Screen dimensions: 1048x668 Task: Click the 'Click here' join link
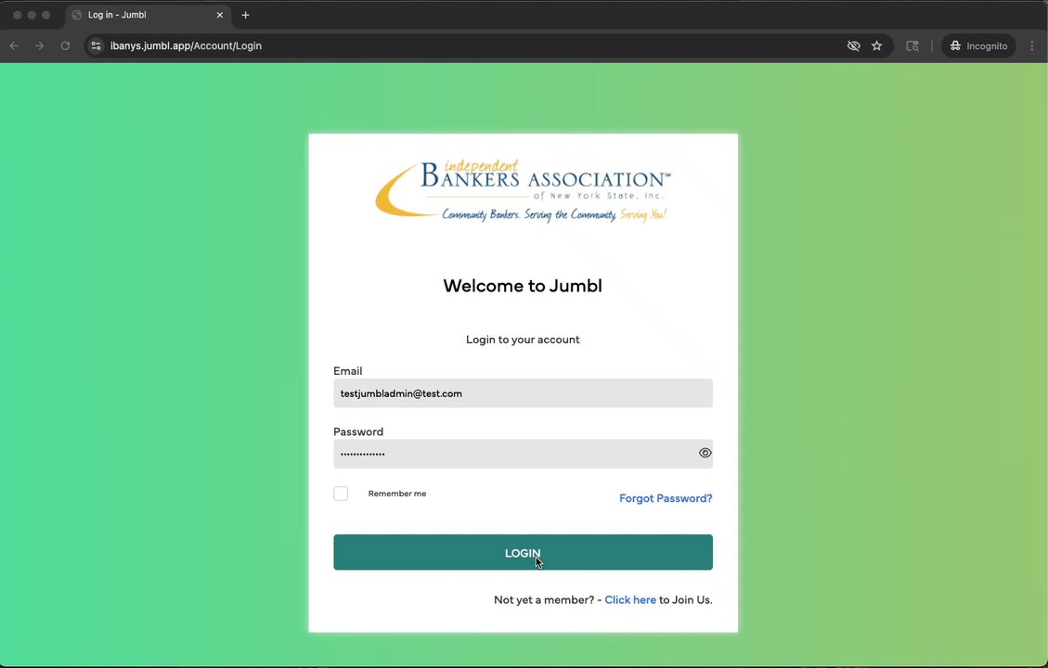pyautogui.click(x=630, y=600)
